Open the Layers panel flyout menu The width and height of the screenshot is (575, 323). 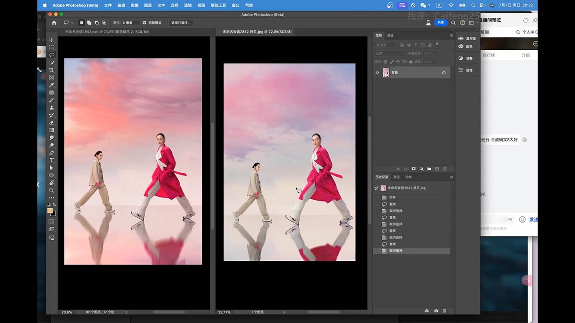(x=451, y=35)
